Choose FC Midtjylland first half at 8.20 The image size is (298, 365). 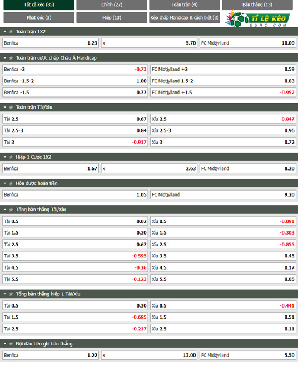247,168
